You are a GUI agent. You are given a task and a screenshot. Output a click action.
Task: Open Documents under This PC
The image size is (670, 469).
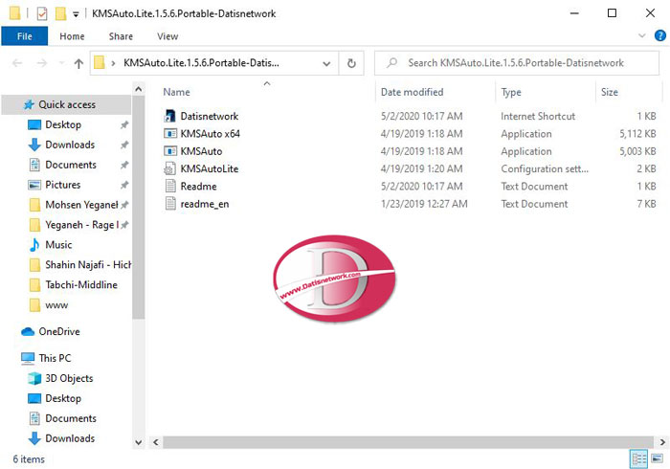coord(71,418)
